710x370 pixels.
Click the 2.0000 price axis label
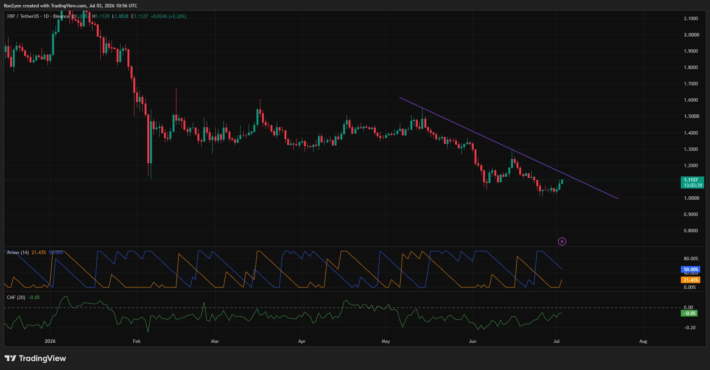(691, 35)
